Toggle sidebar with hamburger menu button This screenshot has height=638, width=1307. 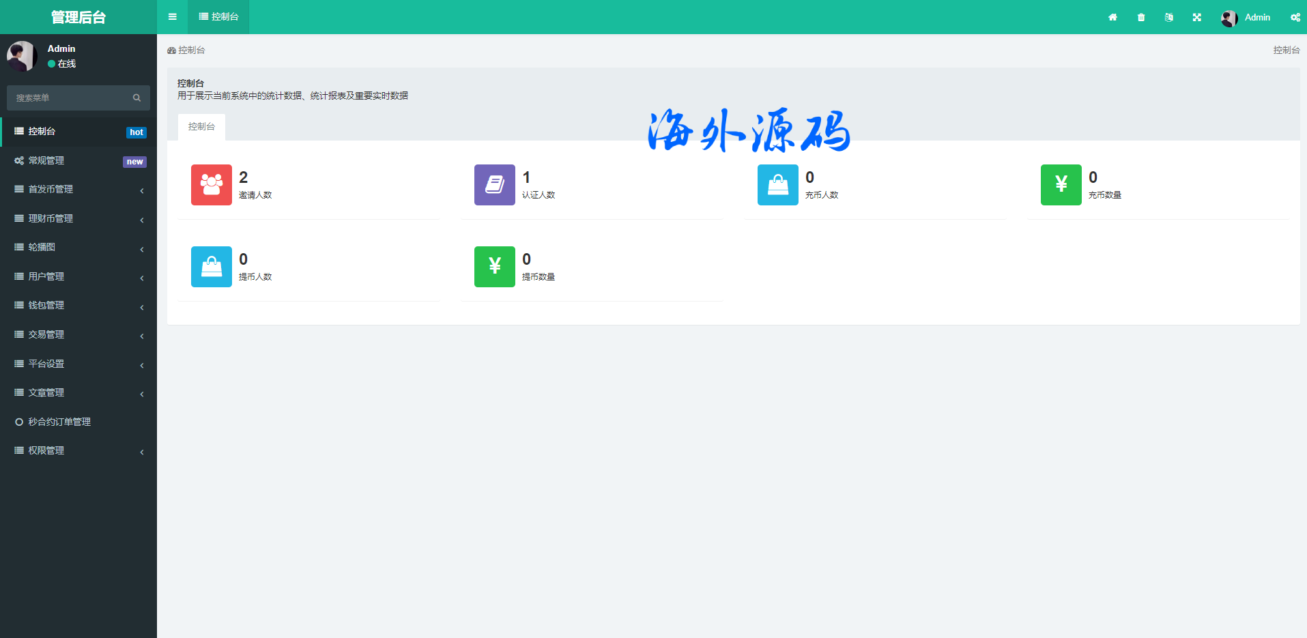point(173,17)
